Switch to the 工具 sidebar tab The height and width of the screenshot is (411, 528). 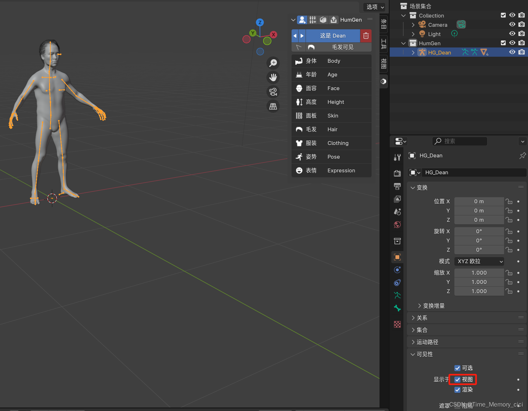coord(384,44)
